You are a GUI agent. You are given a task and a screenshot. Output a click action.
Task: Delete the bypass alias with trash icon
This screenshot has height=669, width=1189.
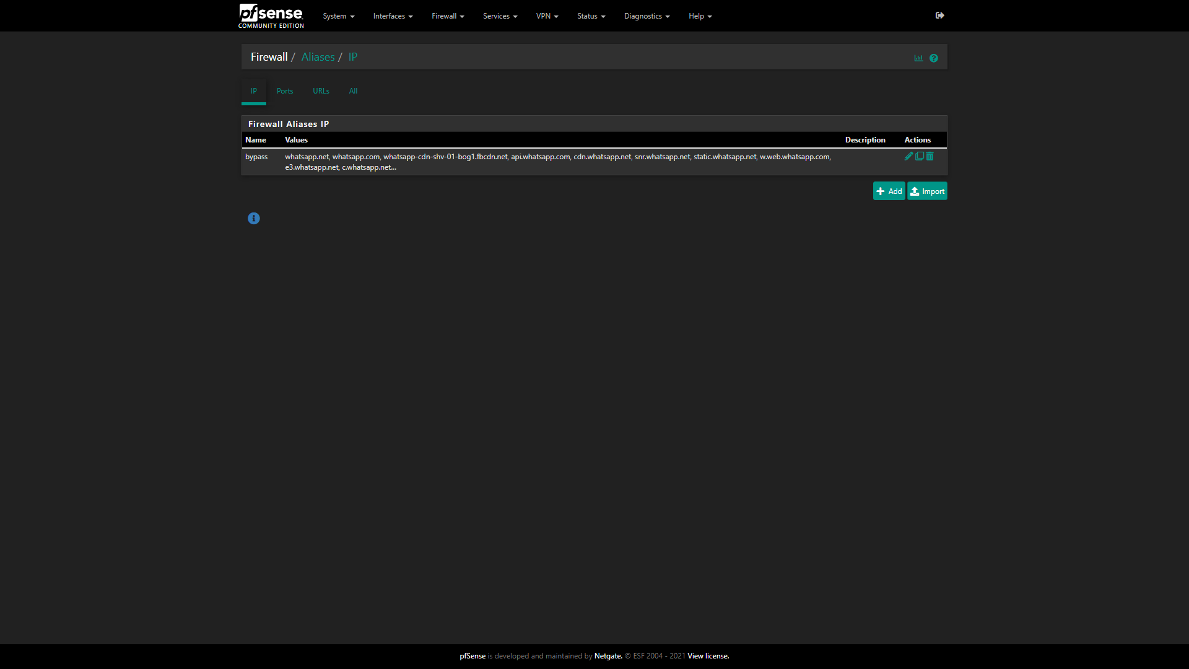coord(930,157)
